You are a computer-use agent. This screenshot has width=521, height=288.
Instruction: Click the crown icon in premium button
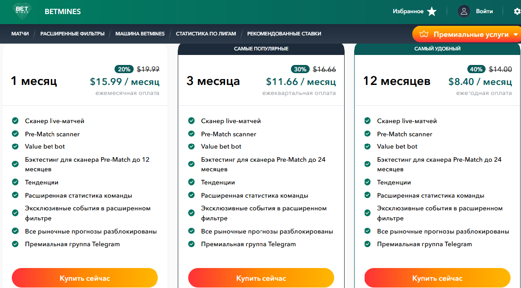point(424,34)
